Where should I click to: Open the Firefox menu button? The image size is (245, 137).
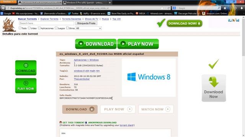tap(8, 2)
